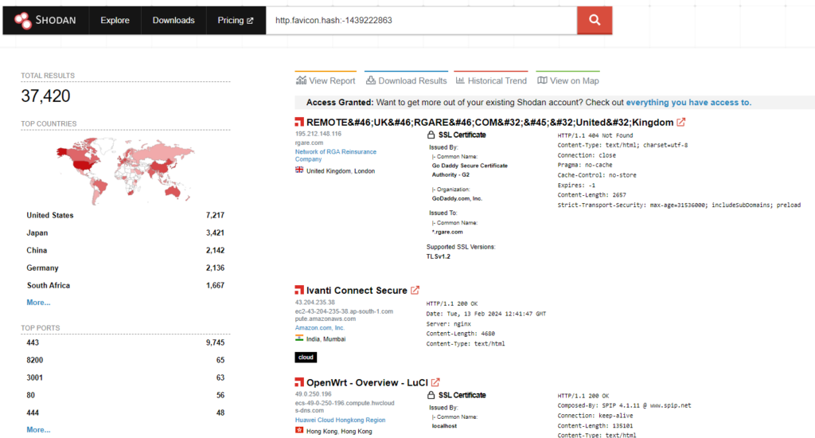Open the Ivanti Connect Secure result title

357,290
